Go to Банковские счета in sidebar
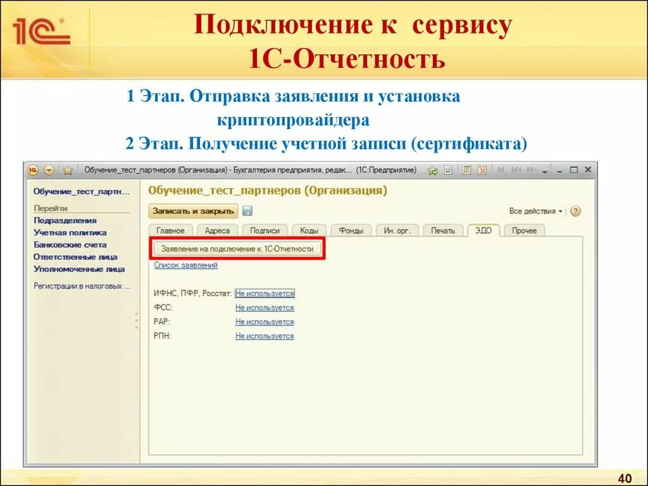Viewport: 648px width, 486px height. pos(70,245)
